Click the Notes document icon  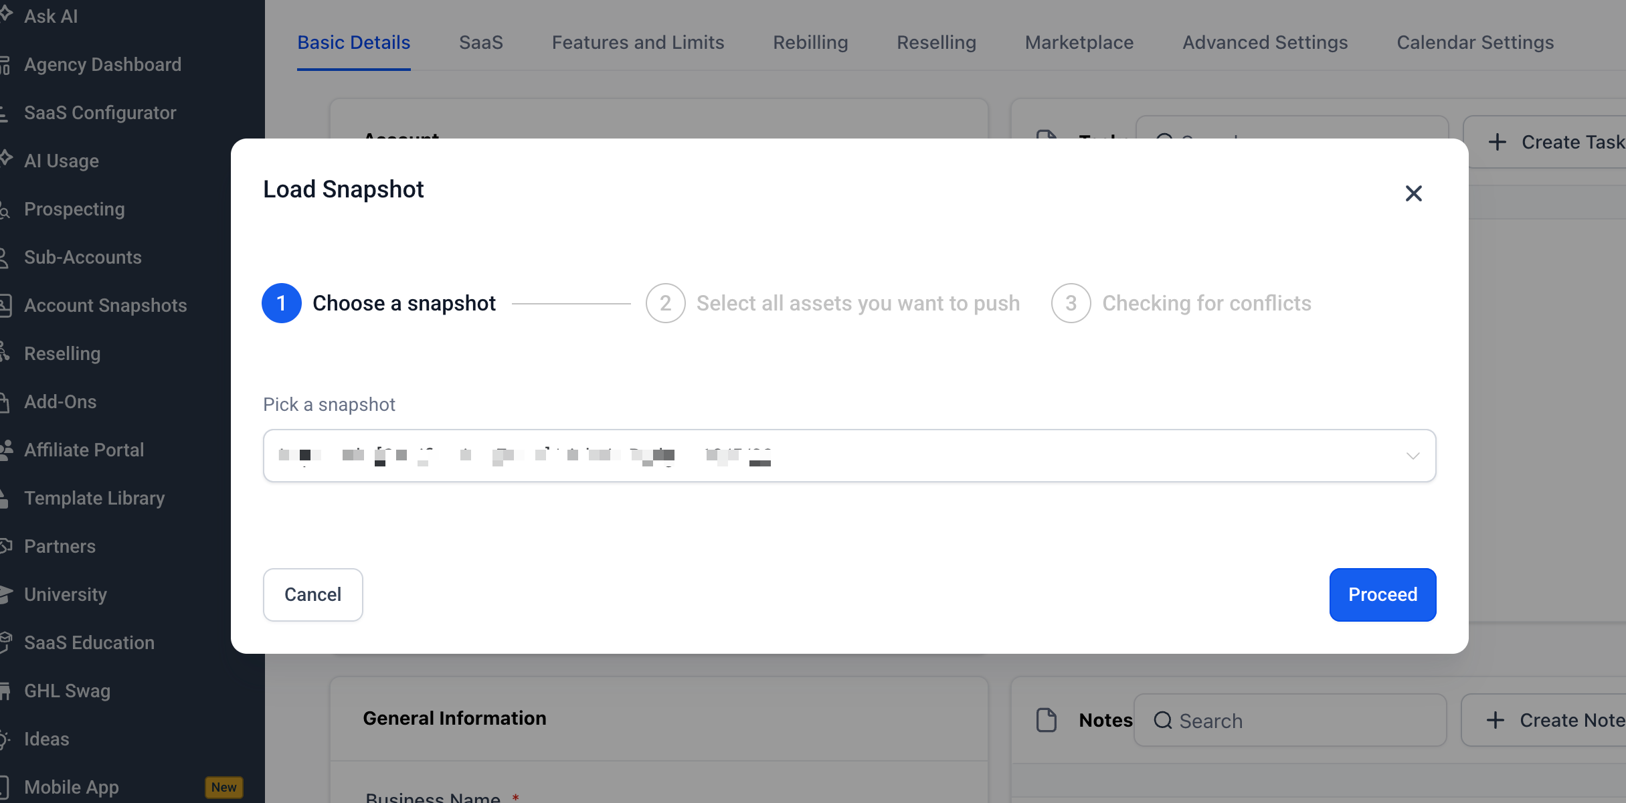(x=1046, y=720)
